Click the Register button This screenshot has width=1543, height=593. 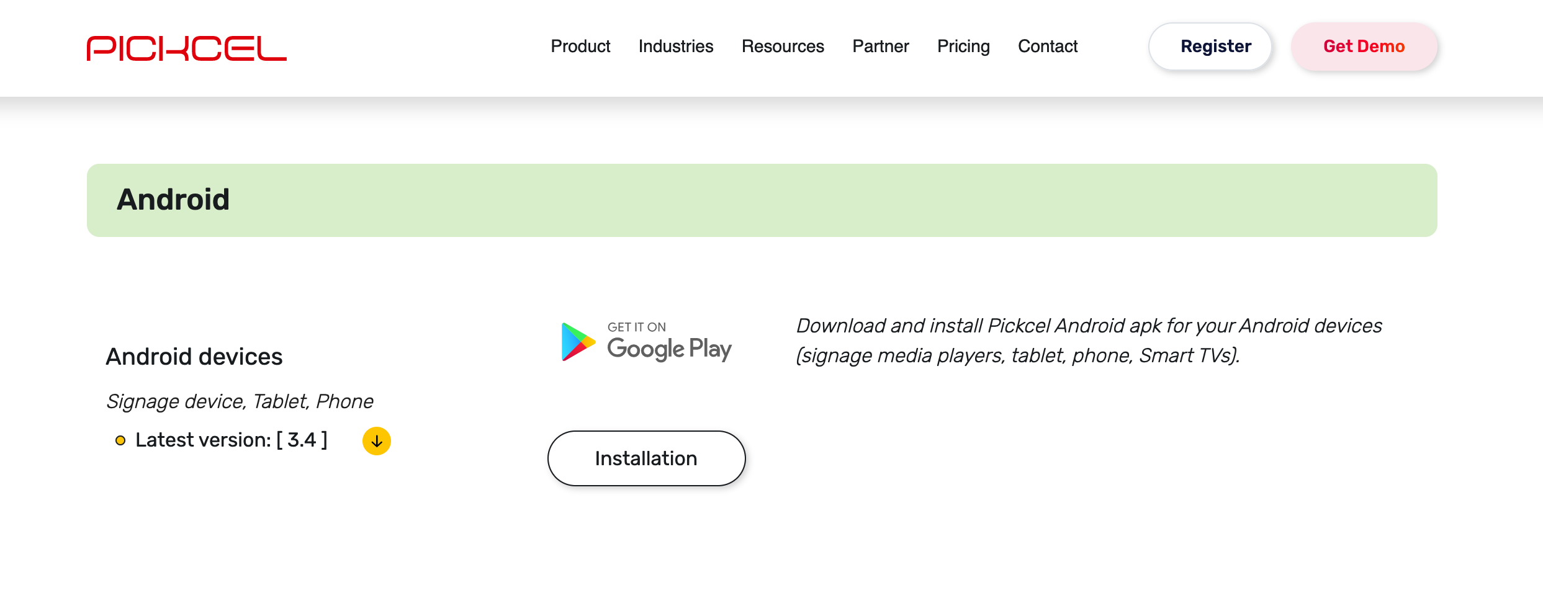pos(1209,46)
